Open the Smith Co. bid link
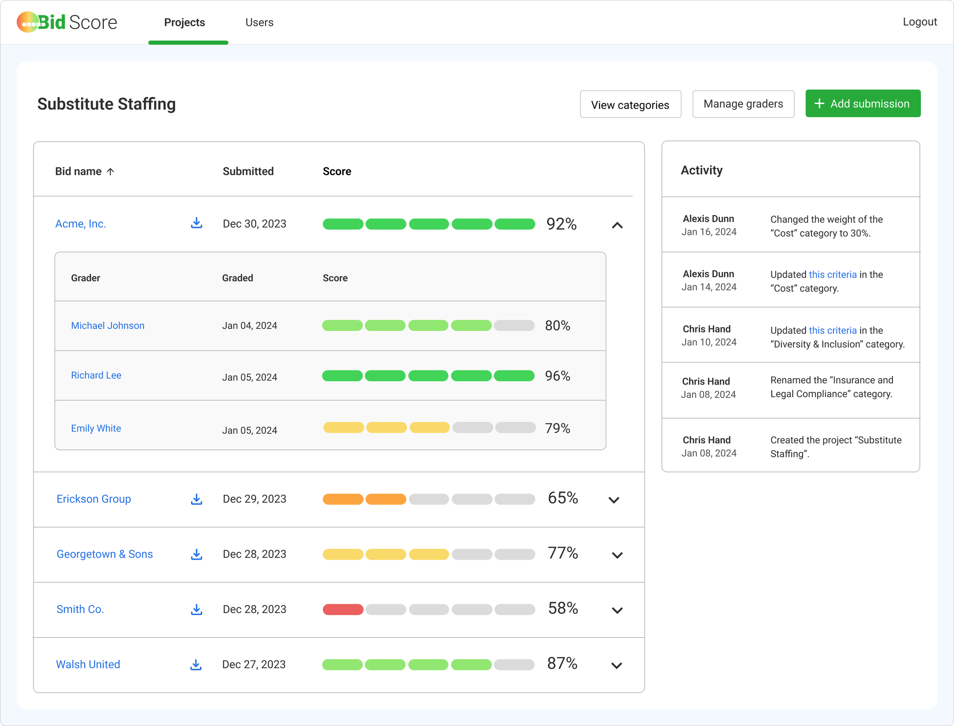The width and height of the screenshot is (954, 726). [80, 609]
